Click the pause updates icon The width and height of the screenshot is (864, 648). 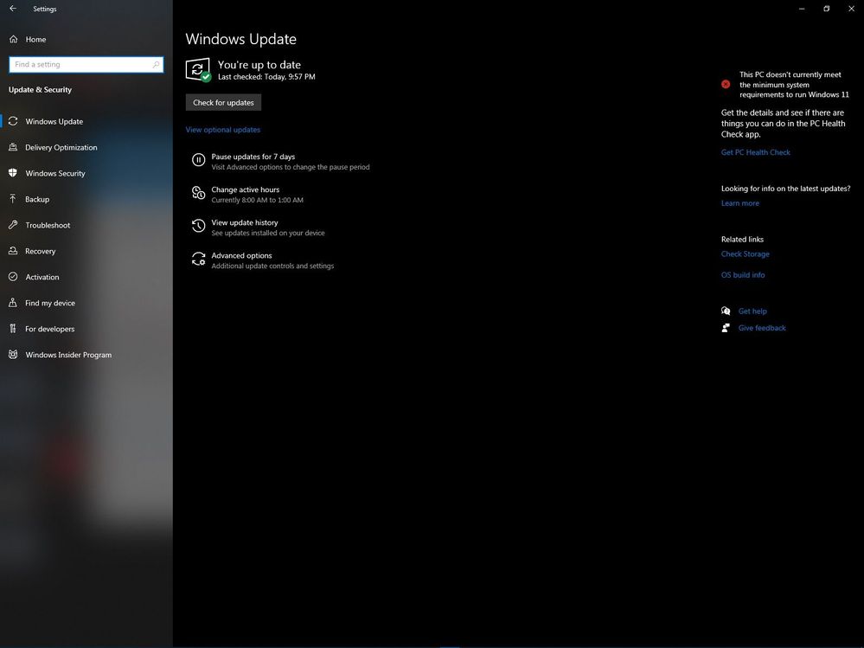pos(198,160)
